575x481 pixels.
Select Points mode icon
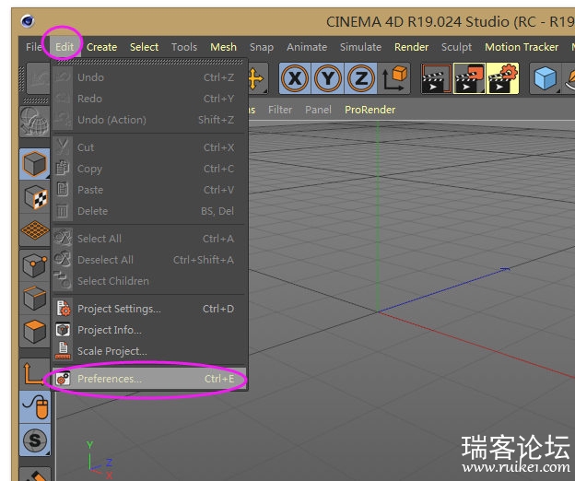(34, 265)
